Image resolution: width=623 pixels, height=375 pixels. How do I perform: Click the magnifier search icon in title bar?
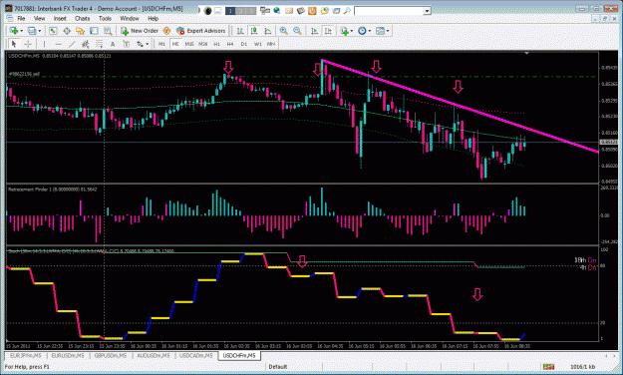(347, 11)
